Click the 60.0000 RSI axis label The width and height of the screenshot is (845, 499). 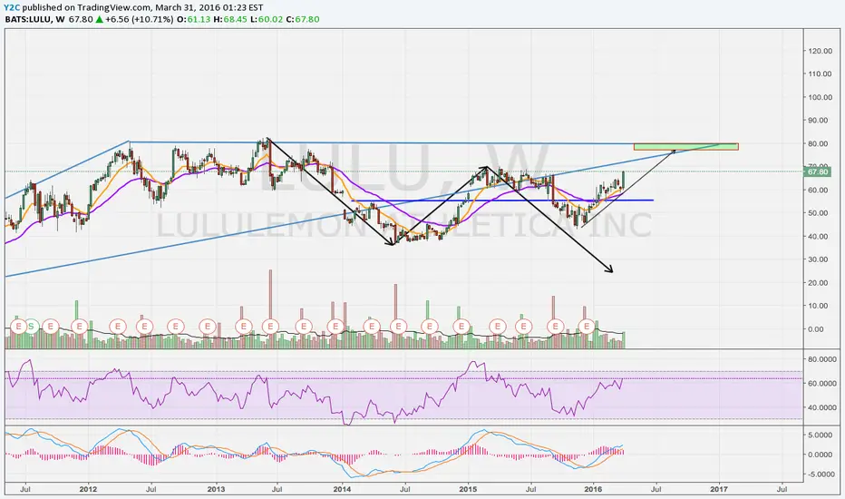[821, 384]
